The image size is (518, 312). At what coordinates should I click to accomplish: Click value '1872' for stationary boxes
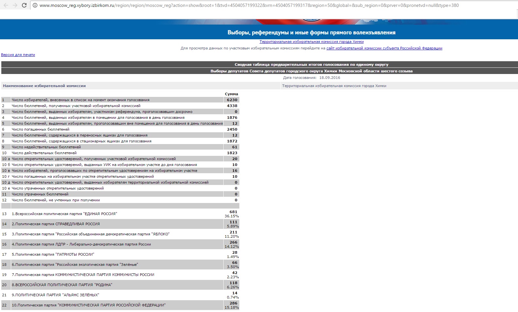232,141
